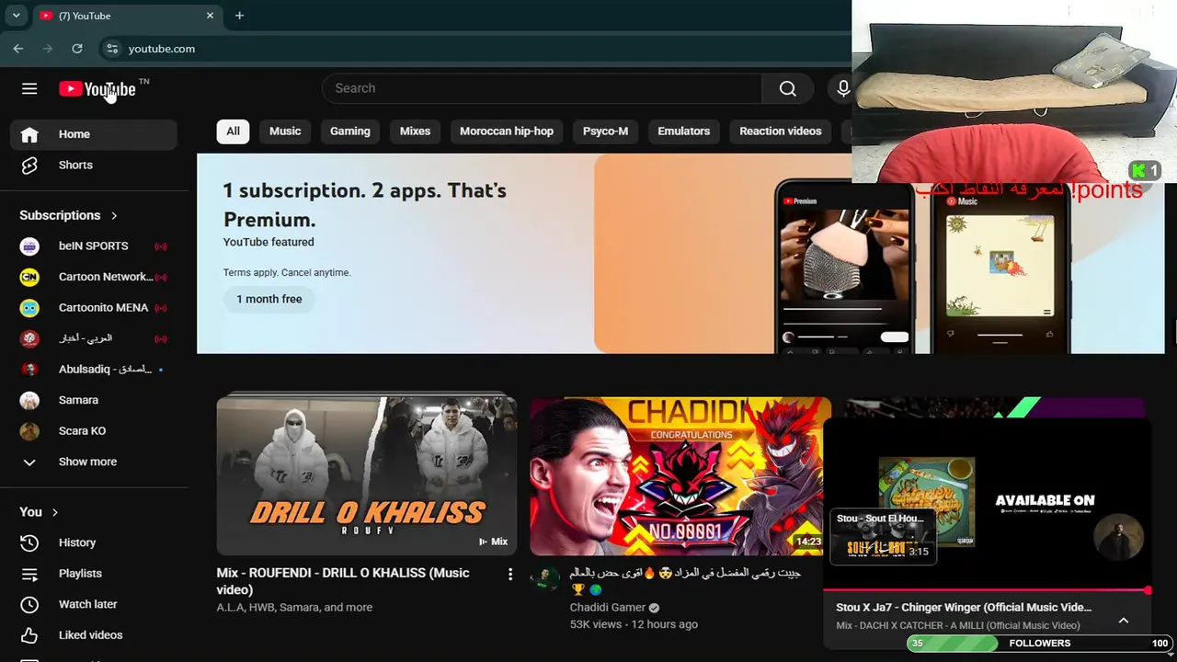The width and height of the screenshot is (1177, 662).
Task: Click the address bar URL
Action: click(x=162, y=49)
